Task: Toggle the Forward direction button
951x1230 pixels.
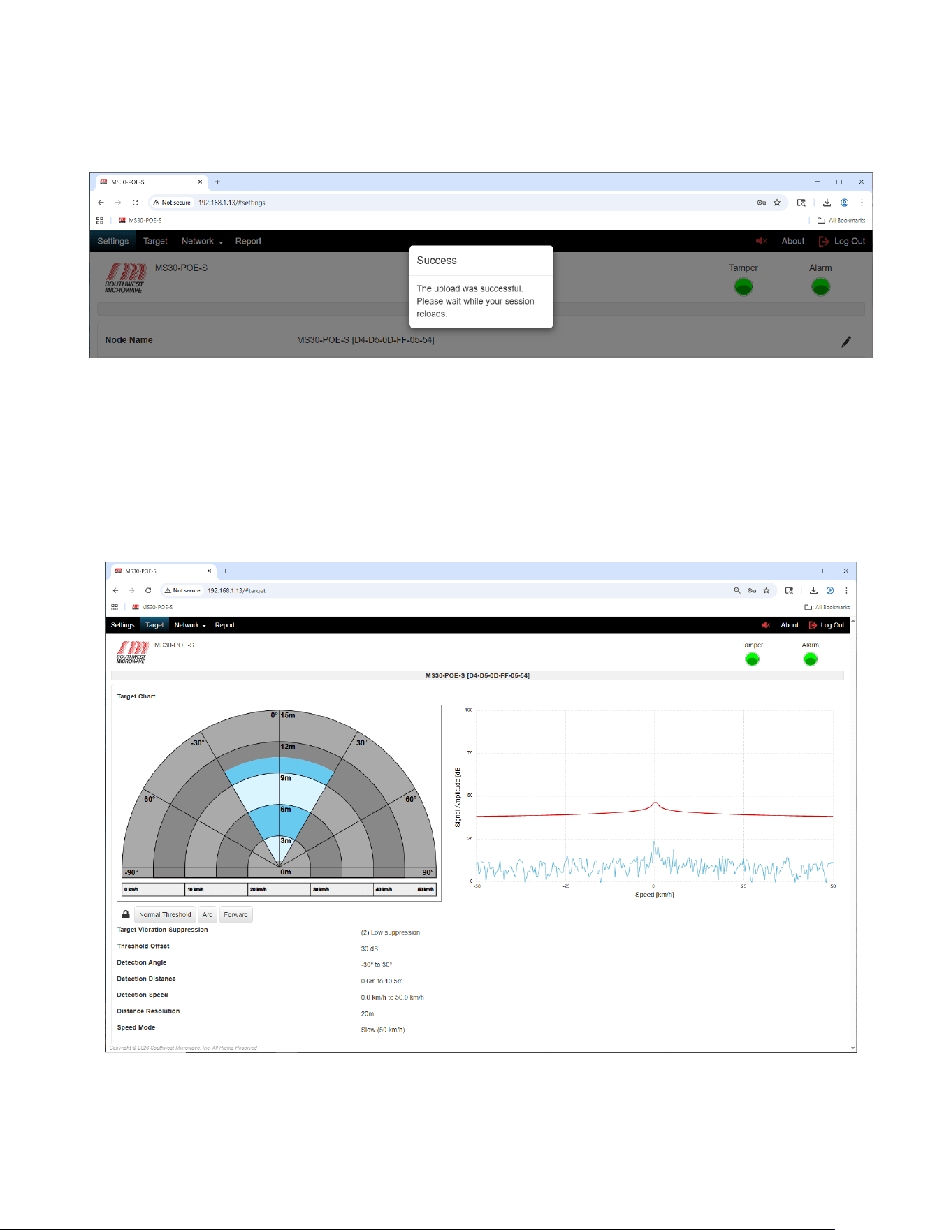Action: pos(236,915)
